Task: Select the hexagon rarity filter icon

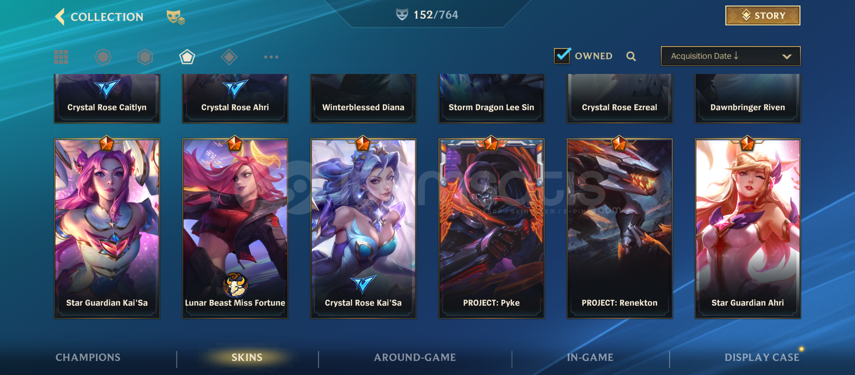Action: (145, 57)
